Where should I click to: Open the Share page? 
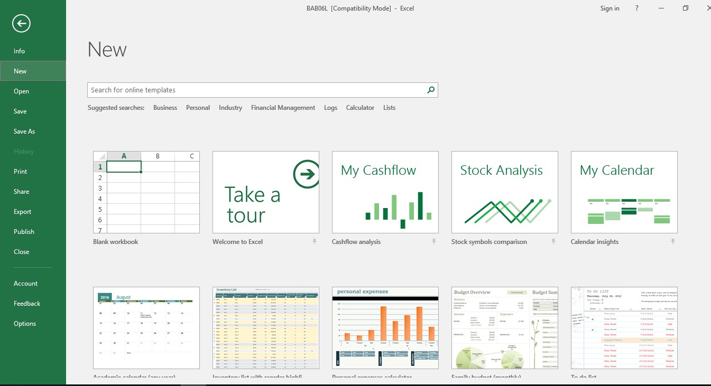tap(33, 192)
